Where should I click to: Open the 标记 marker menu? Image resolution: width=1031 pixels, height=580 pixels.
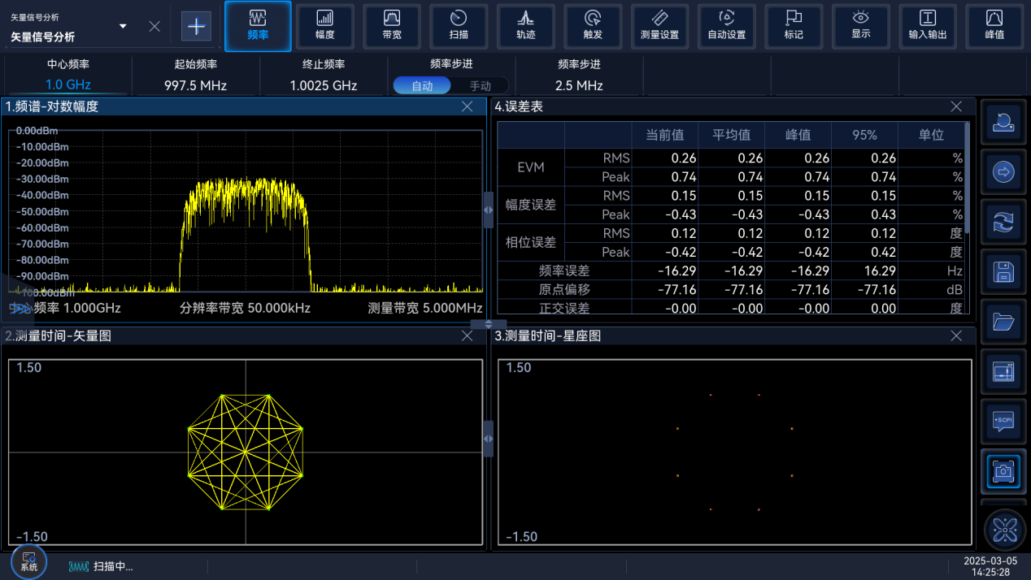pos(794,26)
